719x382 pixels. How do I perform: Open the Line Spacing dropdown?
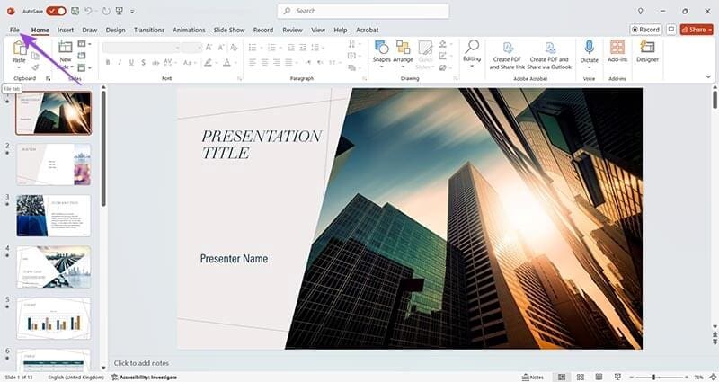[317, 48]
